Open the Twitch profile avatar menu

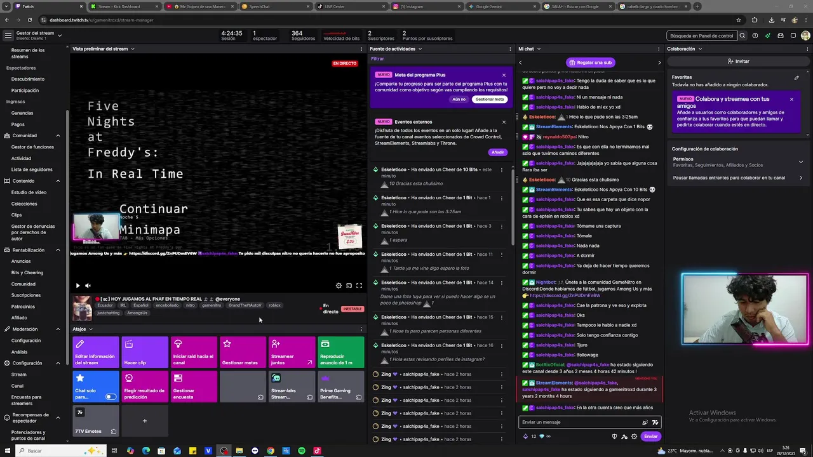coord(805,36)
